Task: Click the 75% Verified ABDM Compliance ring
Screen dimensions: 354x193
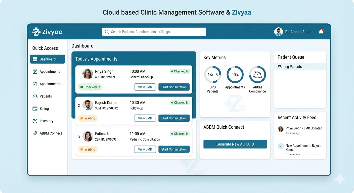Action: pyautogui.click(x=257, y=75)
